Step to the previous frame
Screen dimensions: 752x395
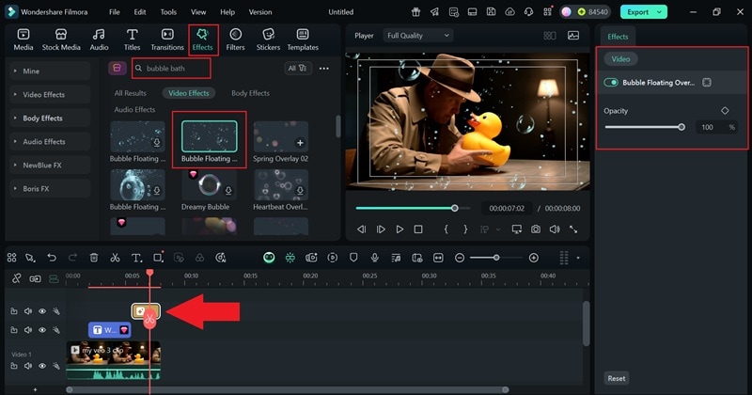362,229
